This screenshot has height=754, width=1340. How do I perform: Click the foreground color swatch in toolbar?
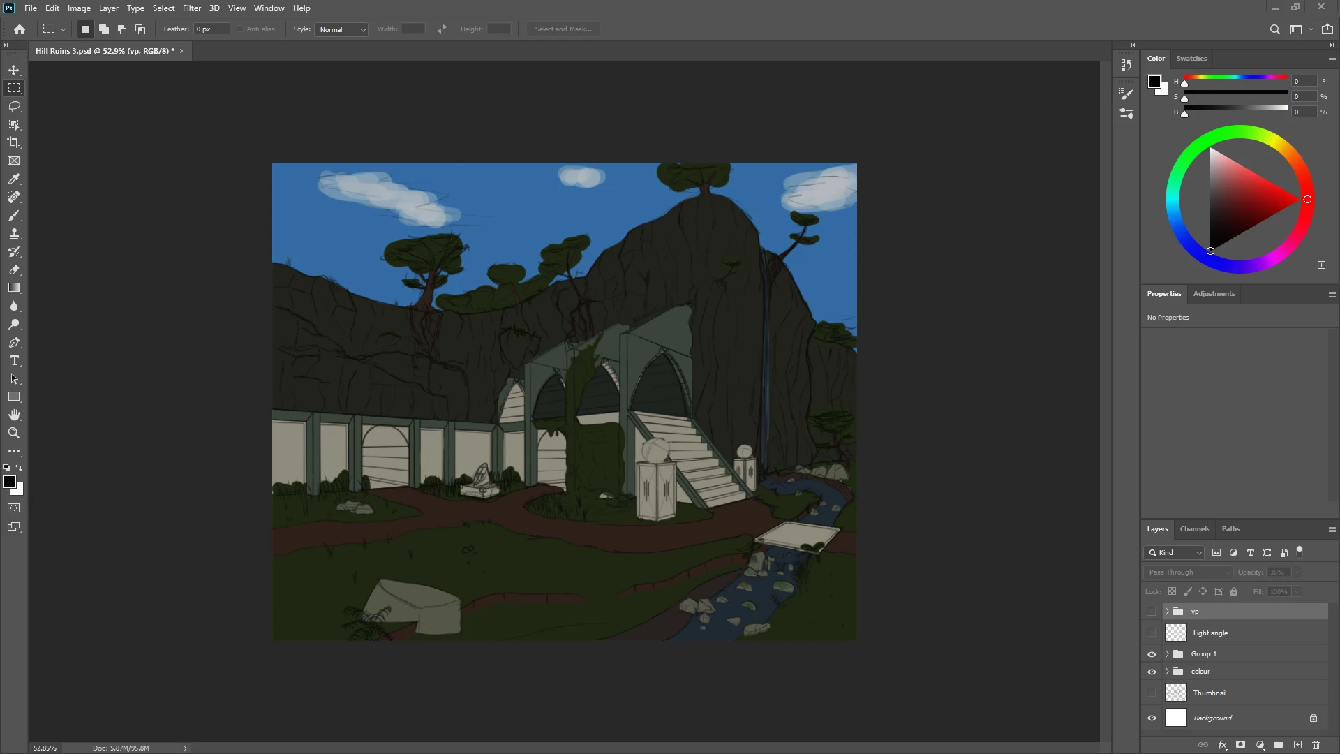click(x=10, y=482)
